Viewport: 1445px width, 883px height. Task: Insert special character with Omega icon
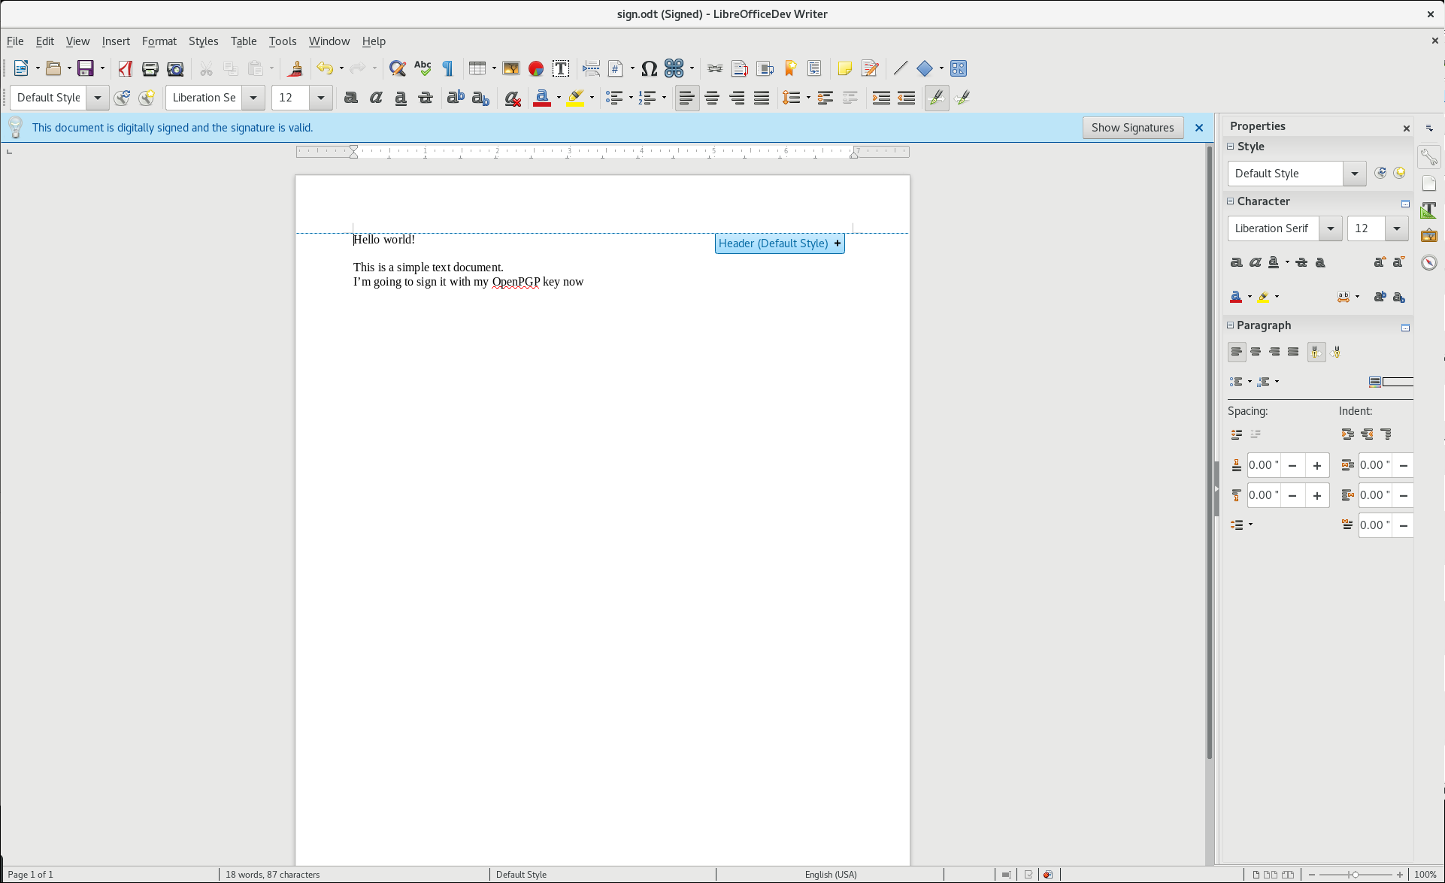tap(649, 68)
